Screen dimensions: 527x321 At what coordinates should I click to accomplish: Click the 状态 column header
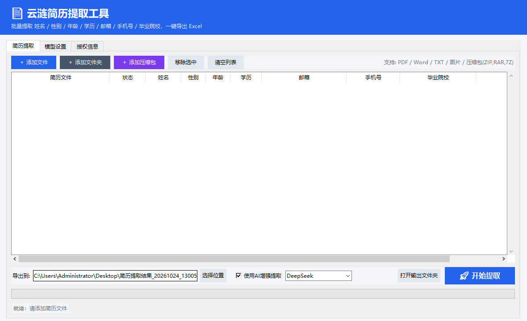tap(128, 78)
